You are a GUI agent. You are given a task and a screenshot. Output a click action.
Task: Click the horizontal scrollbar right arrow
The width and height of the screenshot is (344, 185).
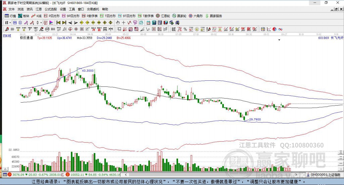(x=296, y=175)
